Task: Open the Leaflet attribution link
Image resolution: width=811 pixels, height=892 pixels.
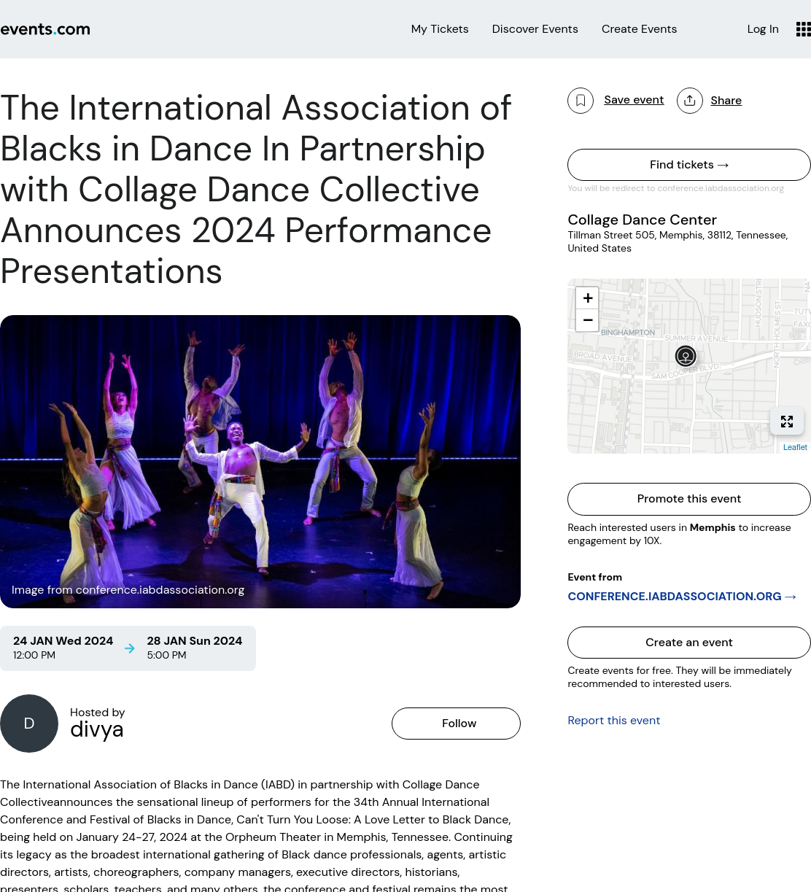Action: tap(795, 447)
